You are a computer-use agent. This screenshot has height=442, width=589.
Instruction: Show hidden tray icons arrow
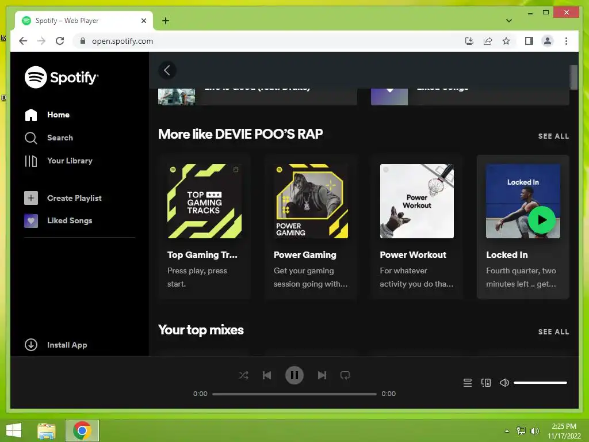[507, 431]
